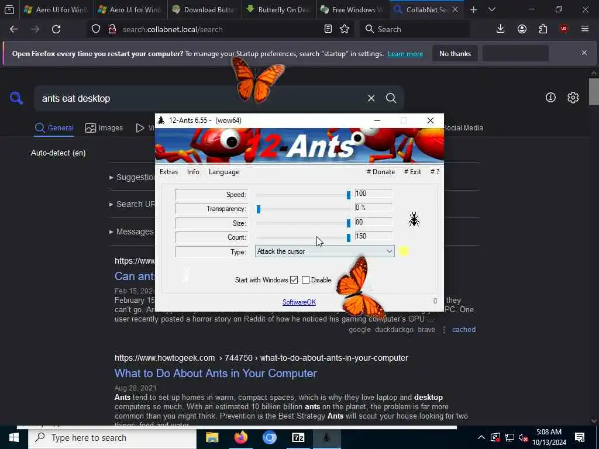Select the Images search tab
Viewport: 599px width, 449px height.
104,128
